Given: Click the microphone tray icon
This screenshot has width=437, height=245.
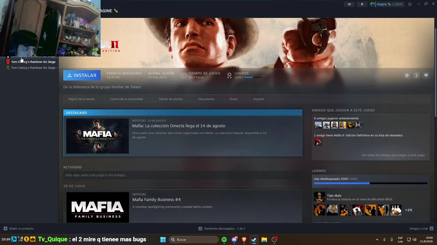Looking at the screenshot, I should pos(392,240).
